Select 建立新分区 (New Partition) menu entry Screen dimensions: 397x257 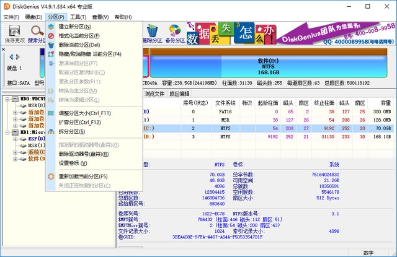click(x=74, y=27)
